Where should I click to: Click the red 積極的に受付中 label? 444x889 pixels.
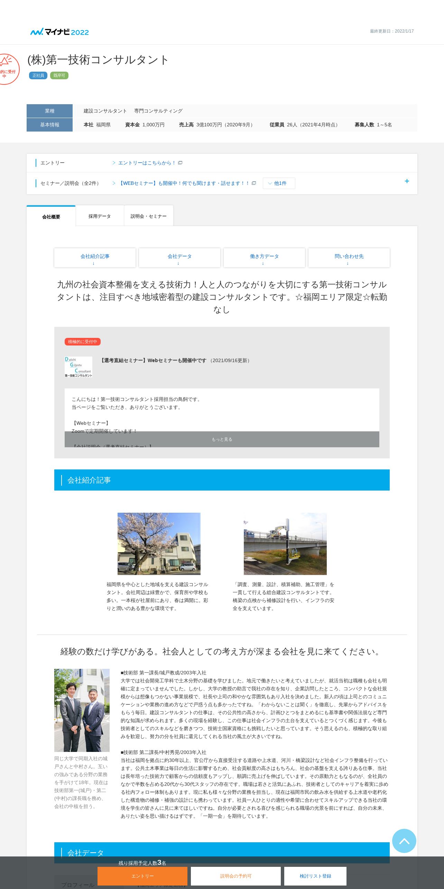pos(83,342)
